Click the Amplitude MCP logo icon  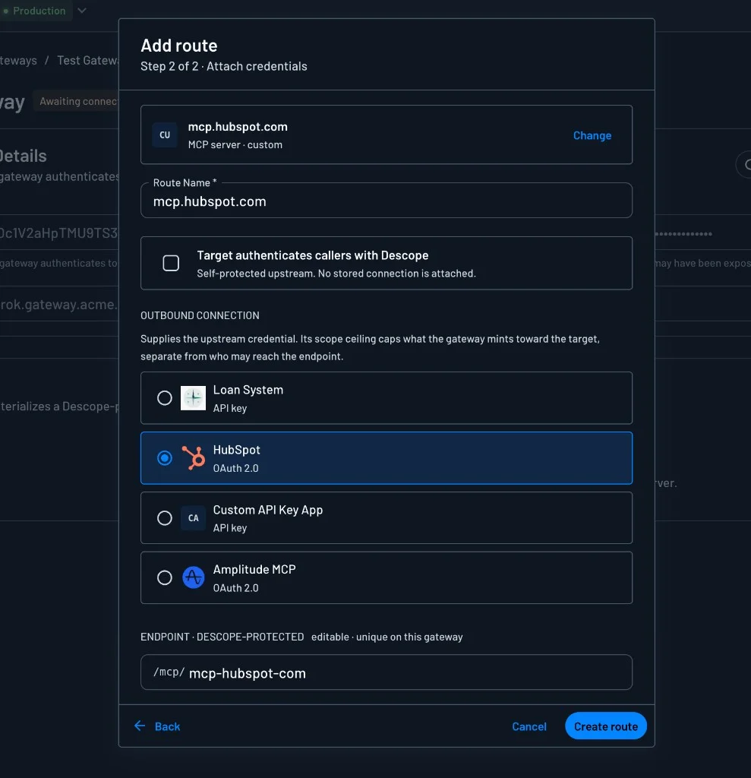point(193,577)
